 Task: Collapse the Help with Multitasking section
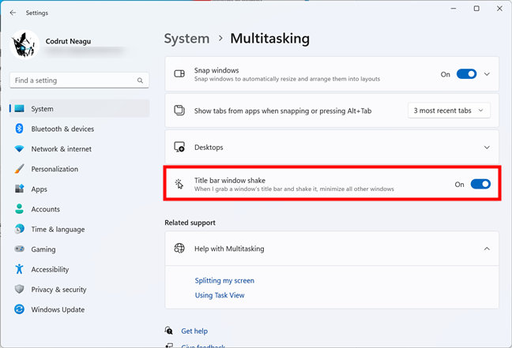click(x=487, y=249)
